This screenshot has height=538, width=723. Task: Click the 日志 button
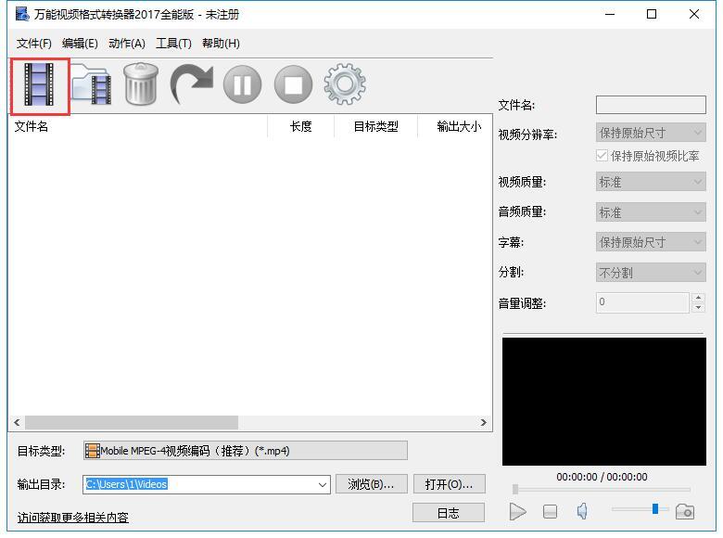449,513
